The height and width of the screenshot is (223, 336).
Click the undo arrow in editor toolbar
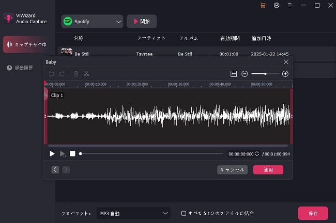click(x=51, y=74)
